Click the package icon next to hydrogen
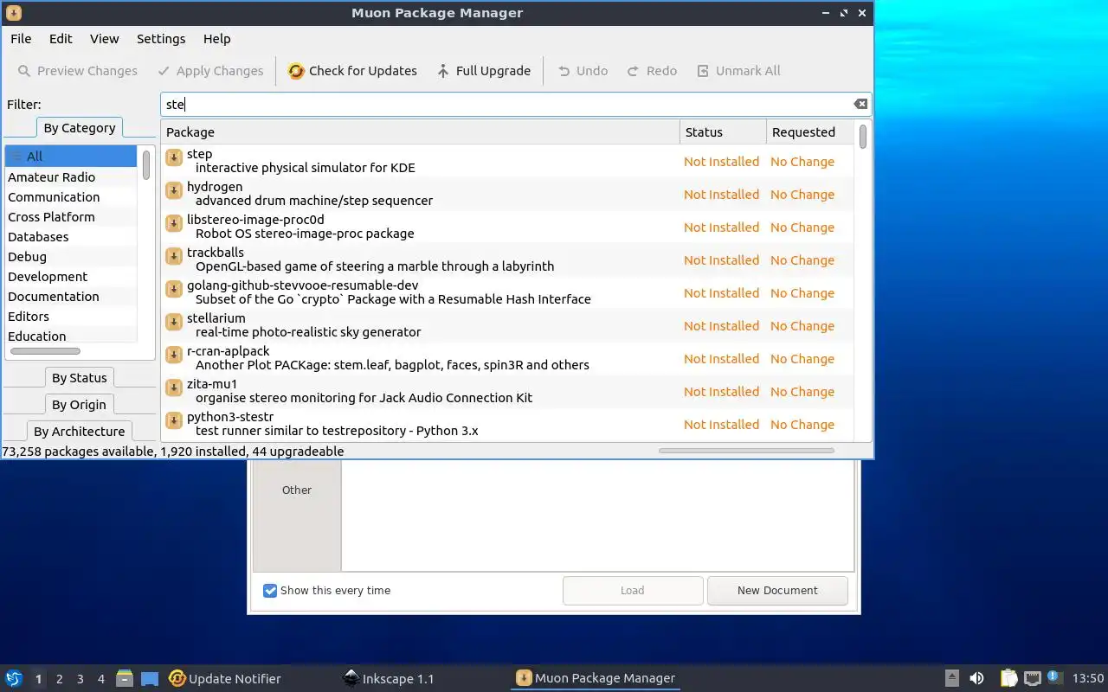Image resolution: width=1108 pixels, height=692 pixels. 174,190
